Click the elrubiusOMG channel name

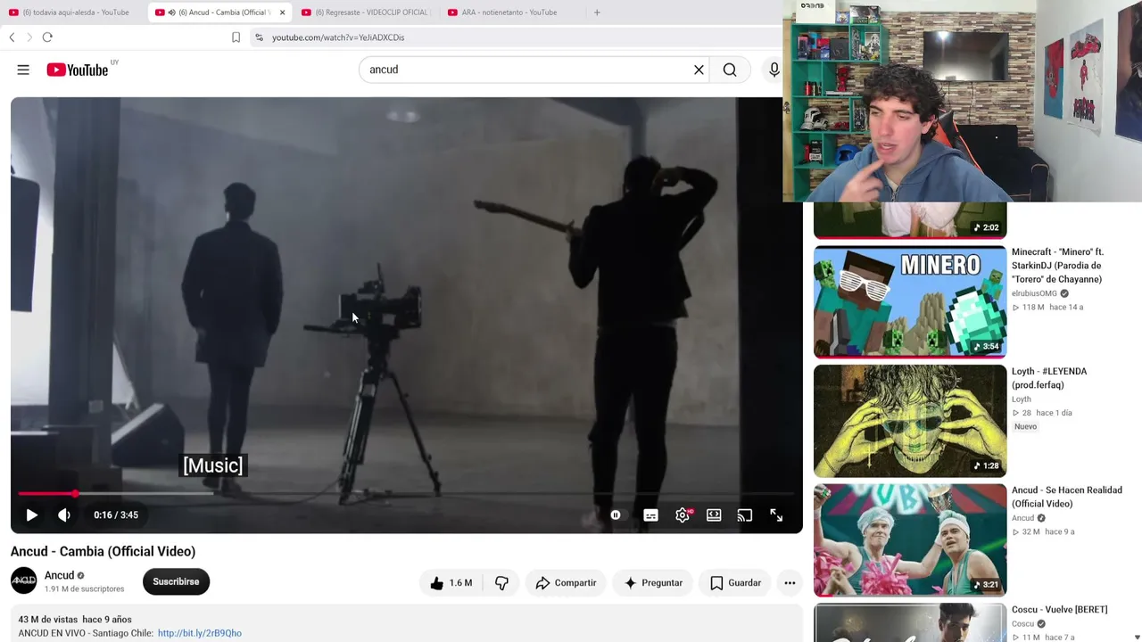pos(1034,293)
